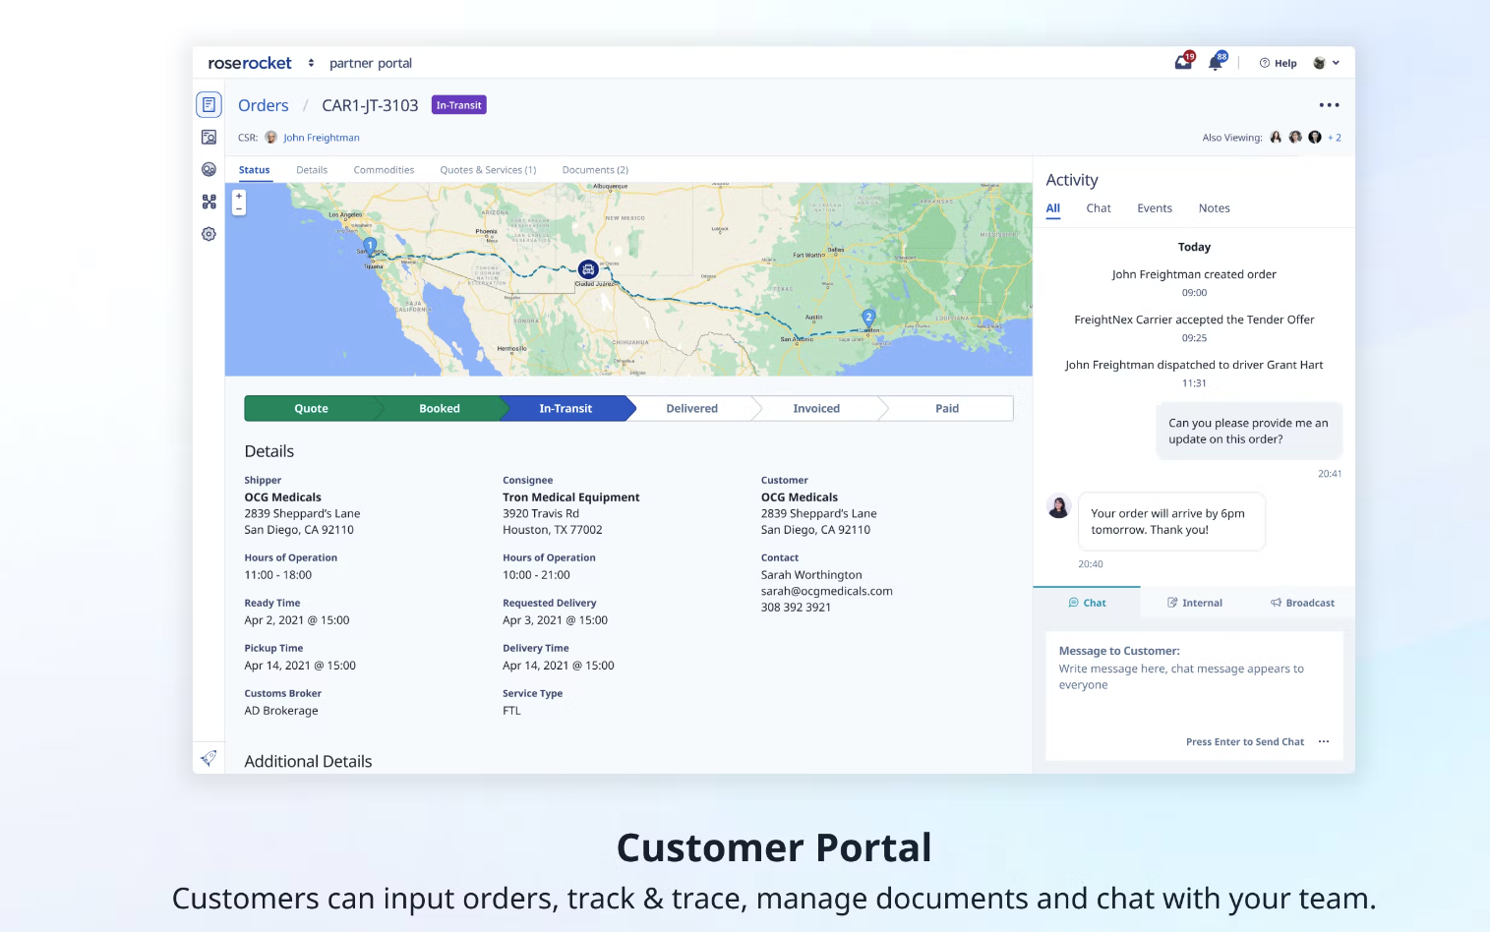The width and height of the screenshot is (1490, 932).
Task: Filter activity by Chat
Action: [x=1099, y=208]
